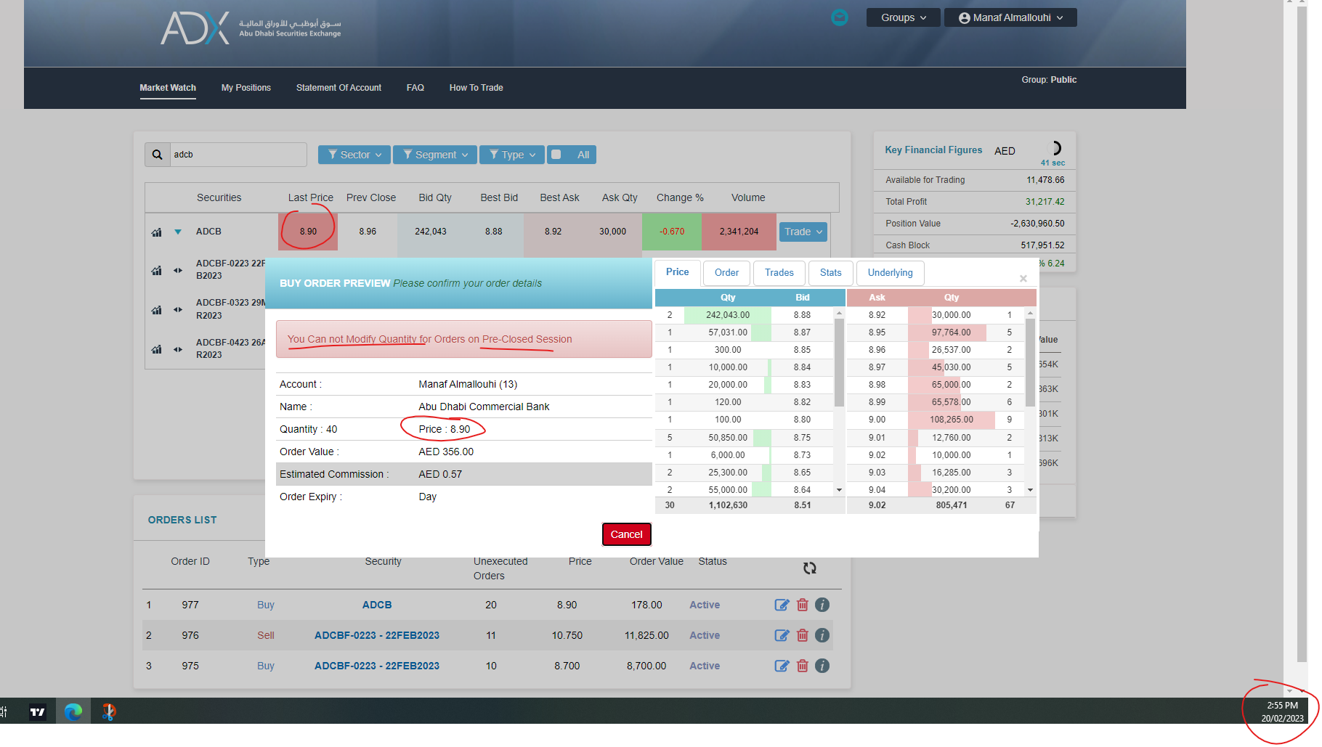Screen dimensions: 1322x747
Task: Cancel the buy order preview
Action: pyautogui.click(x=626, y=534)
